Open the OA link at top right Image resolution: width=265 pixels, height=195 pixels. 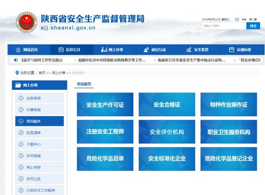(244, 19)
